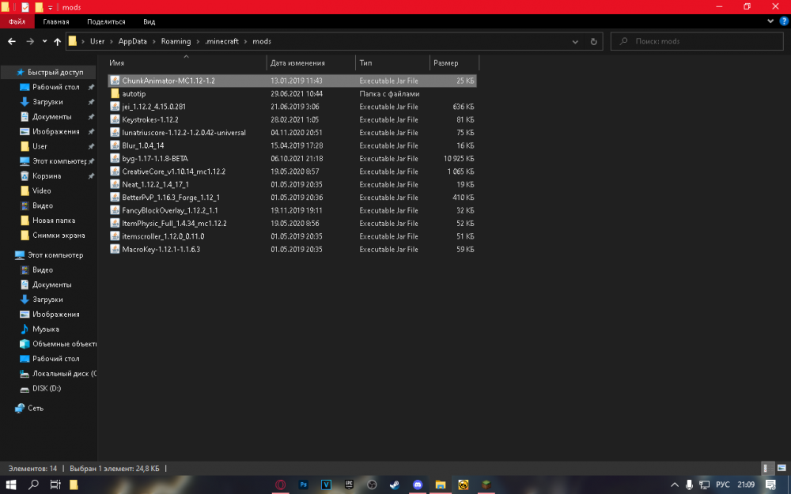Open Explorer help question mark
This screenshot has height=494, width=791.
pyautogui.click(x=784, y=21)
